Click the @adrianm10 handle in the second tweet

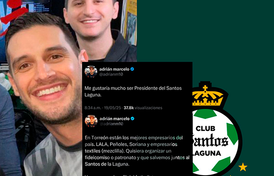point(111,124)
